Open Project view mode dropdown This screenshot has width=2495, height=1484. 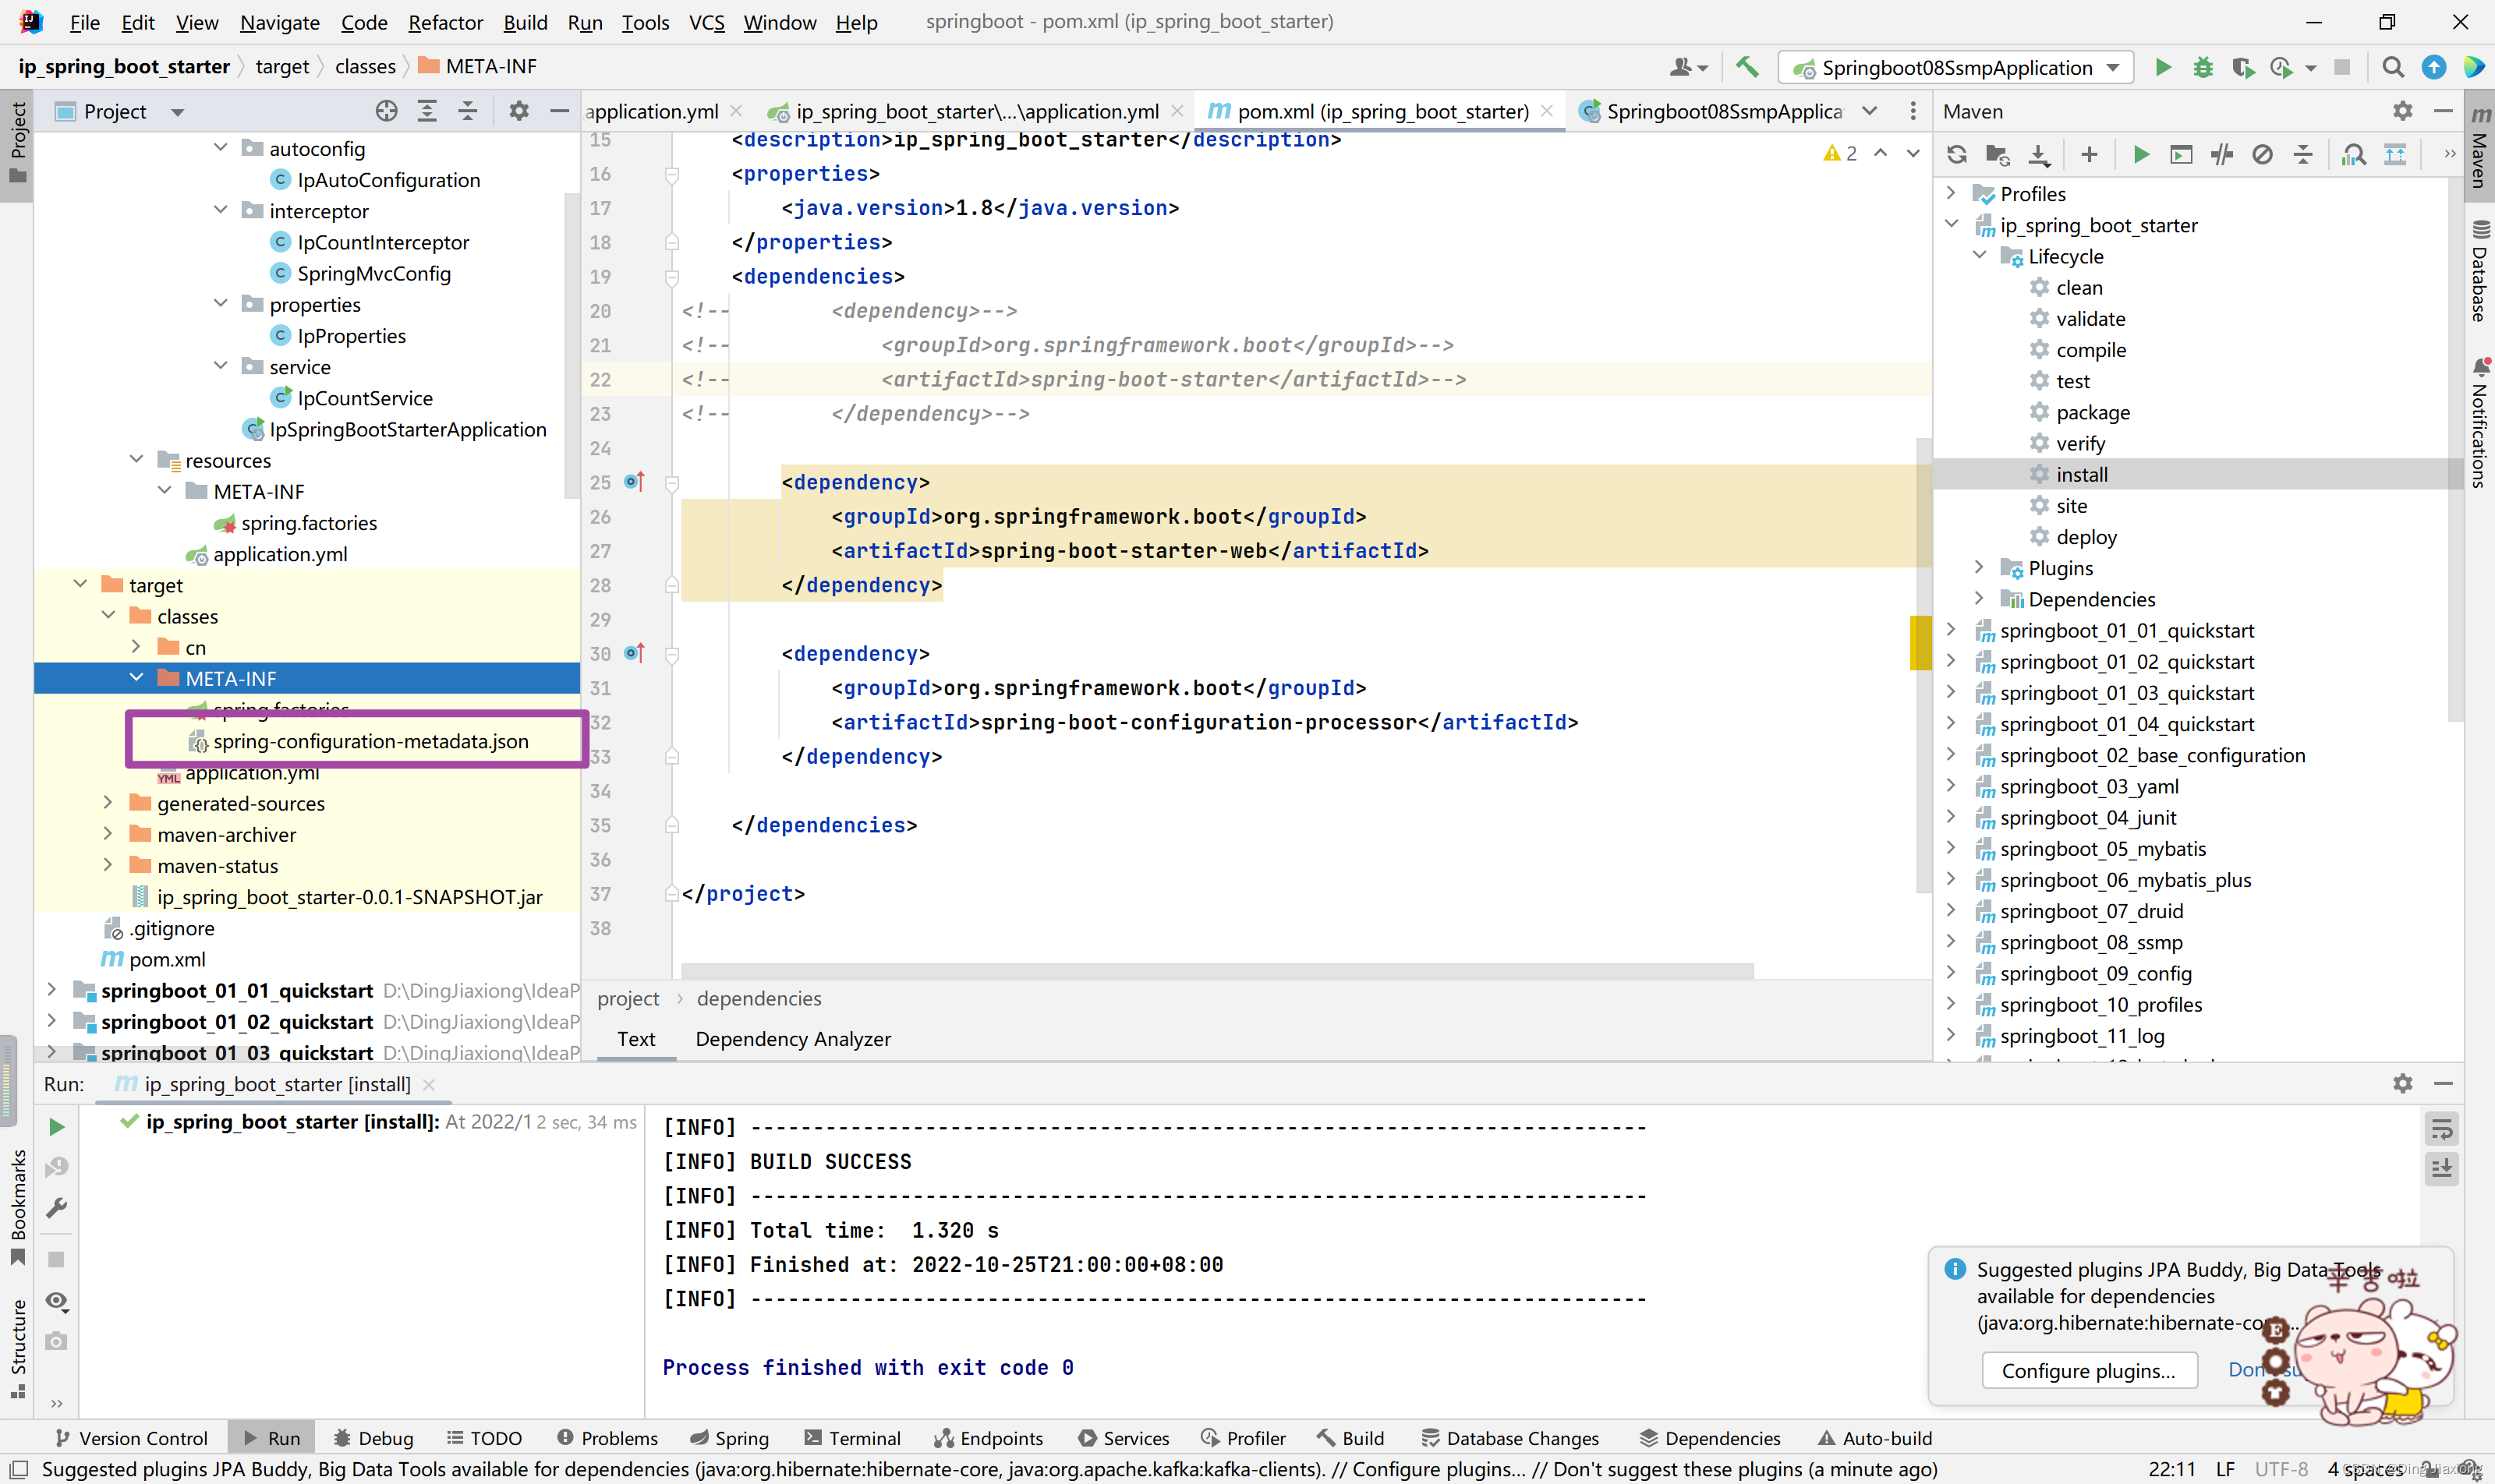[x=177, y=112]
